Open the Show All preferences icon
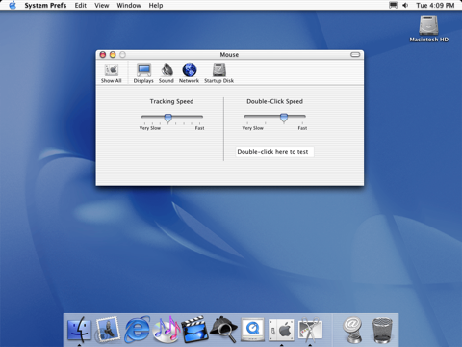The width and height of the screenshot is (462, 347). pyautogui.click(x=112, y=73)
